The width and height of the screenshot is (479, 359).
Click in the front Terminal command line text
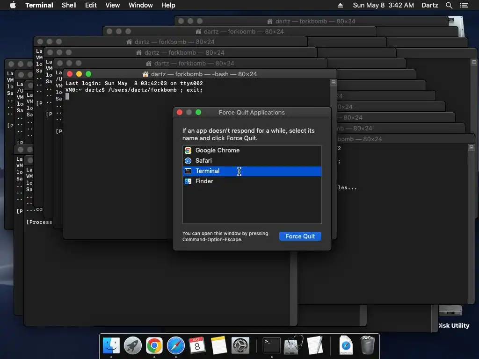[134, 90]
